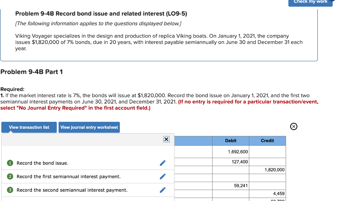
Task: Click the debit cell showing 1,692,600
Action: coord(230,151)
